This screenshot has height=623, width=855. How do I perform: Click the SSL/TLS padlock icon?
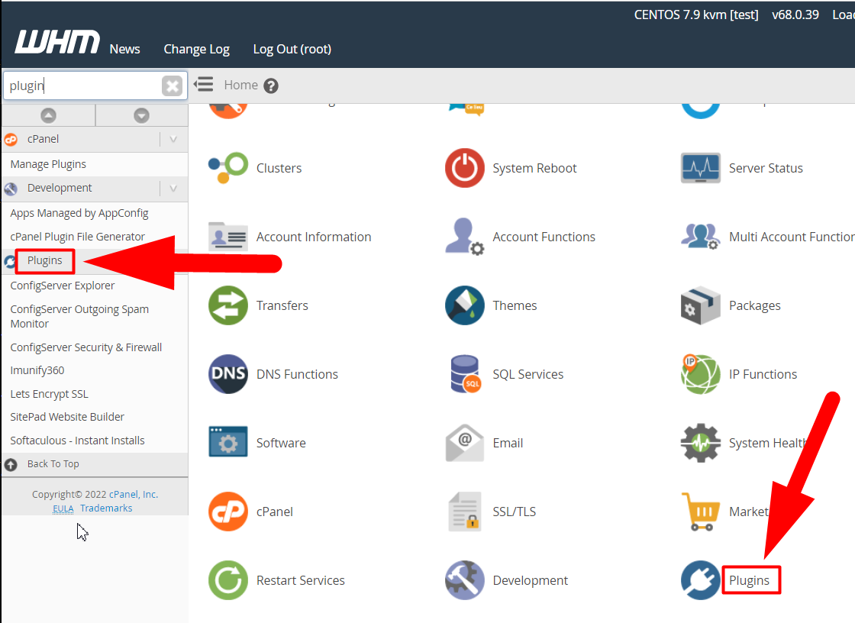click(466, 512)
